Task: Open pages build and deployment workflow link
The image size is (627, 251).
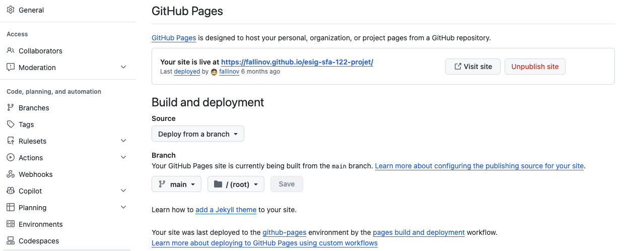Action: (x=419, y=232)
